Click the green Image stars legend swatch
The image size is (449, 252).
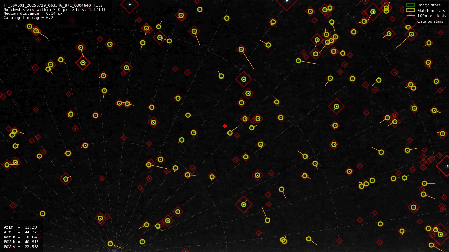pyautogui.click(x=410, y=5)
